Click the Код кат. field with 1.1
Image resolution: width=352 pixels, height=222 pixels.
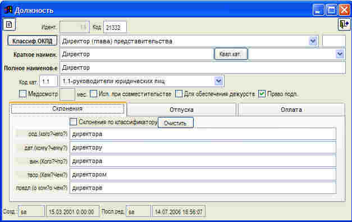[49, 81]
